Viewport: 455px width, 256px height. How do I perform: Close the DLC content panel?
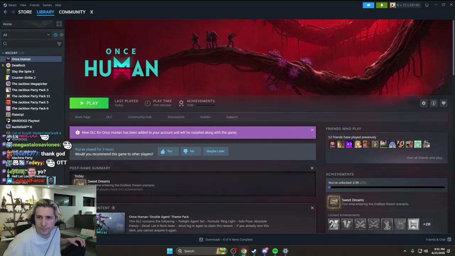tap(312, 208)
